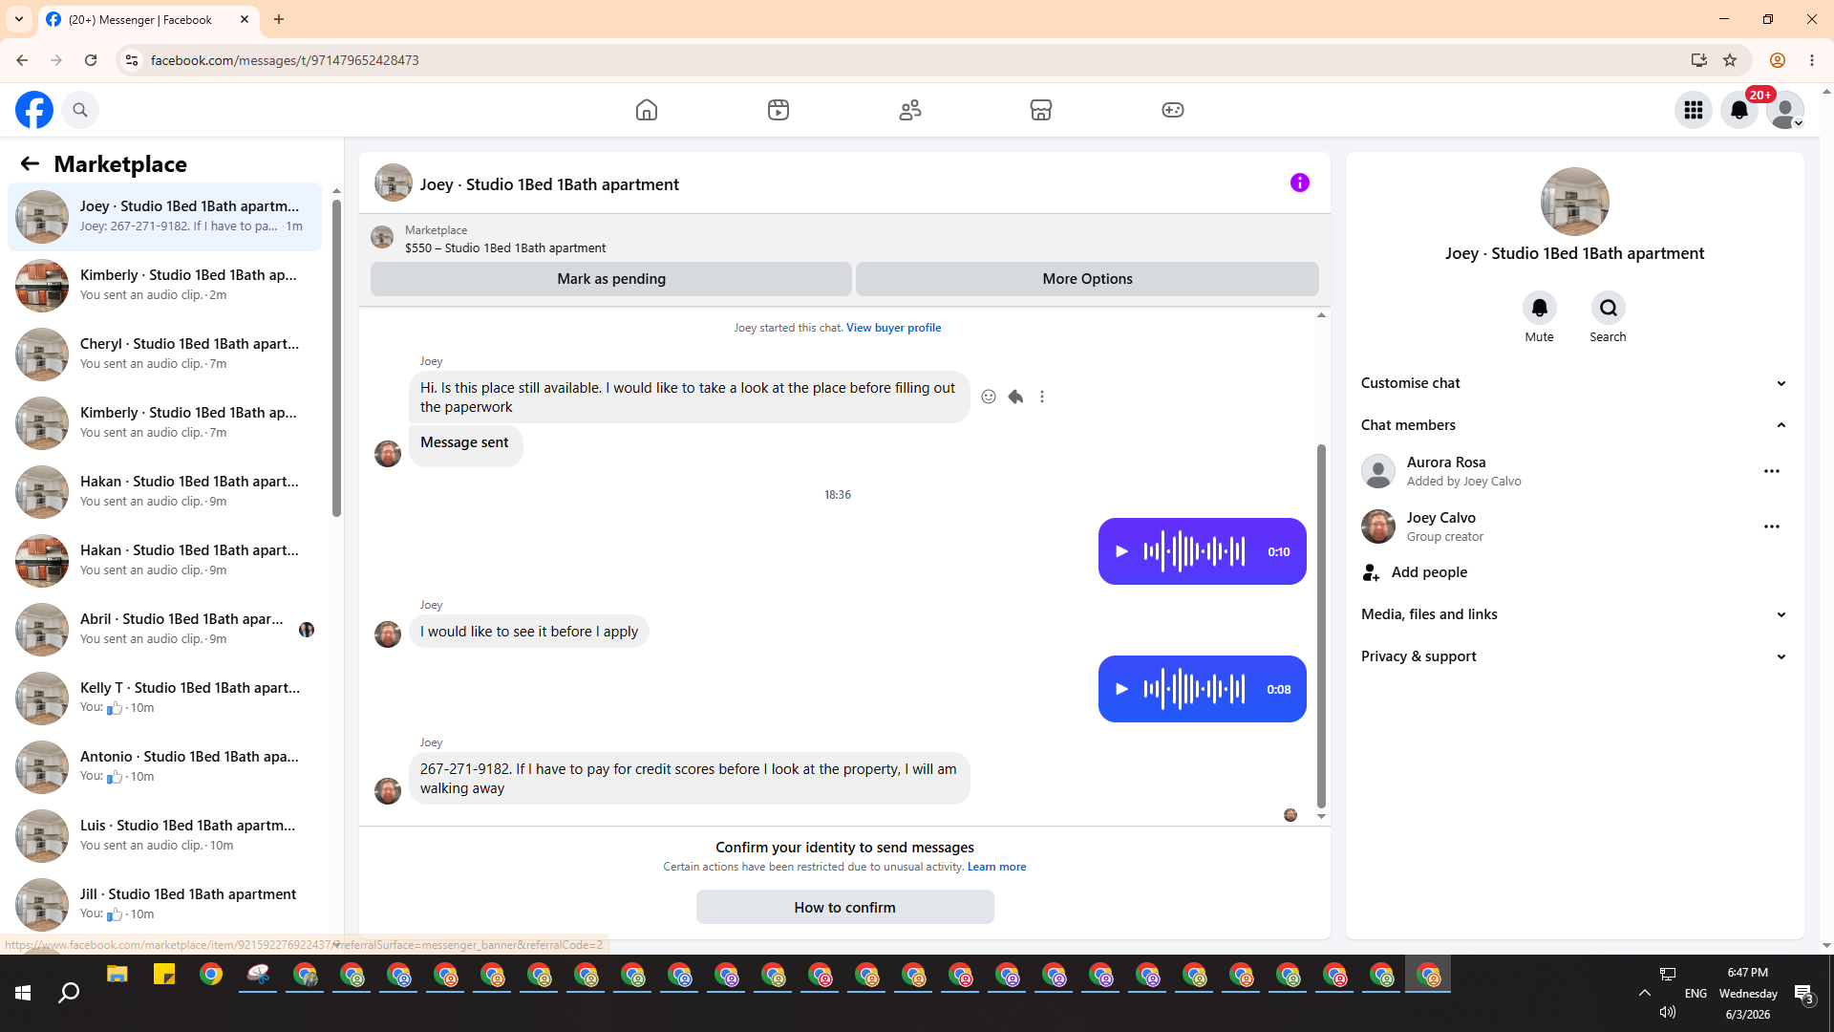Click the ENG language indicator
This screenshot has height=1032, width=1834.
click(1695, 994)
